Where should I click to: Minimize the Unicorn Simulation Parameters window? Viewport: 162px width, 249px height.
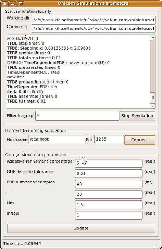(x=13, y=3)
